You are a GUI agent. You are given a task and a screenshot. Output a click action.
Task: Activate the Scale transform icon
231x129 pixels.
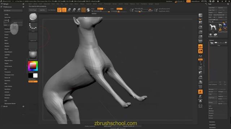click(74, 10)
